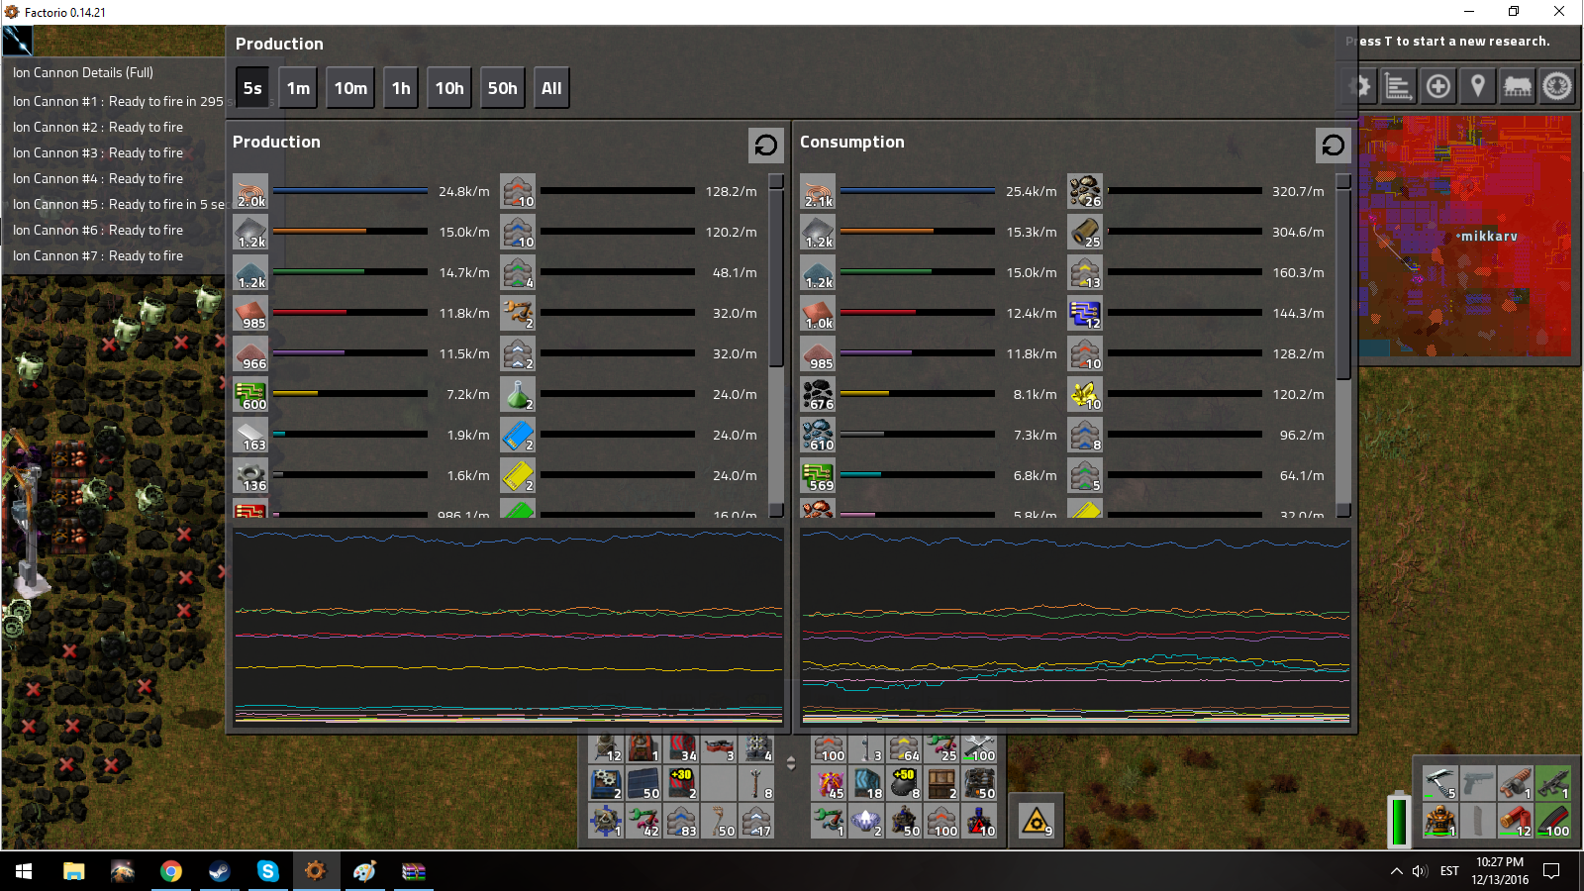Image resolution: width=1584 pixels, height=891 pixels.
Task: Select the All time range
Action: point(551,88)
